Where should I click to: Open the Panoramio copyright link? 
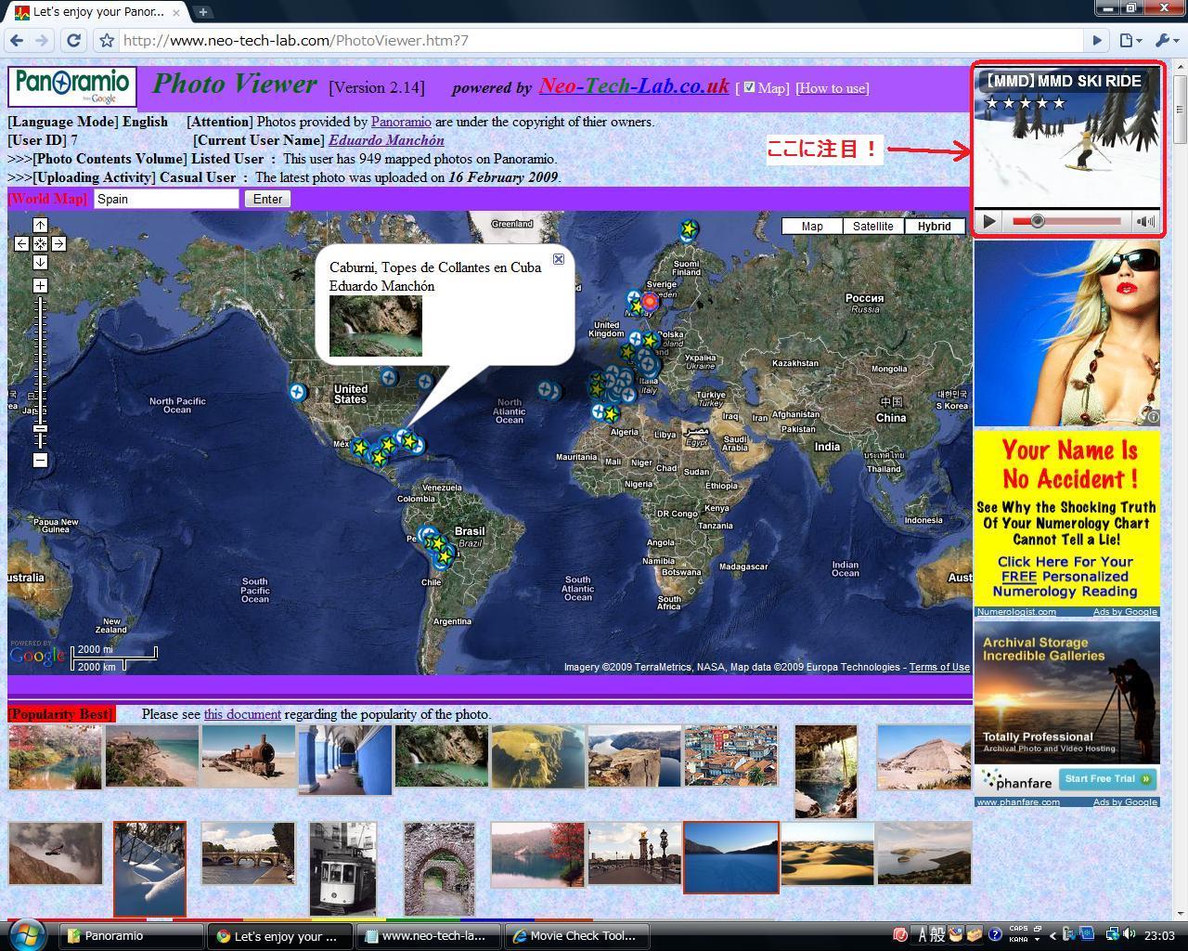point(401,122)
